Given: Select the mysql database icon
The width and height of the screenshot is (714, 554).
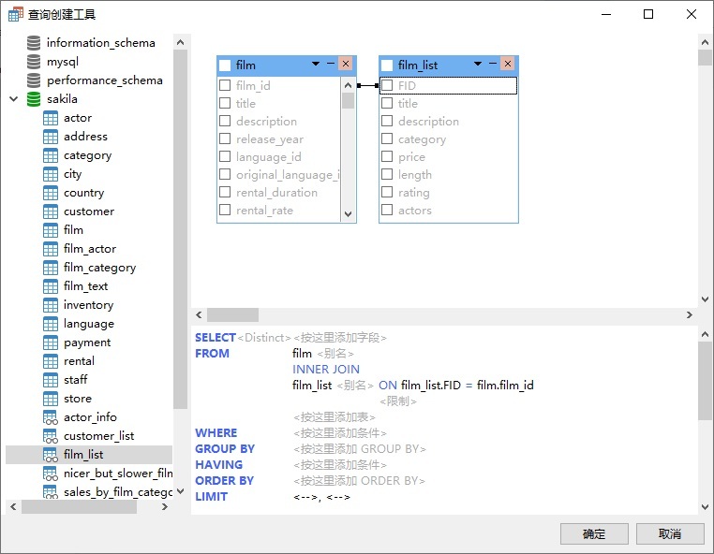Looking at the screenshot, I should 34,62.
